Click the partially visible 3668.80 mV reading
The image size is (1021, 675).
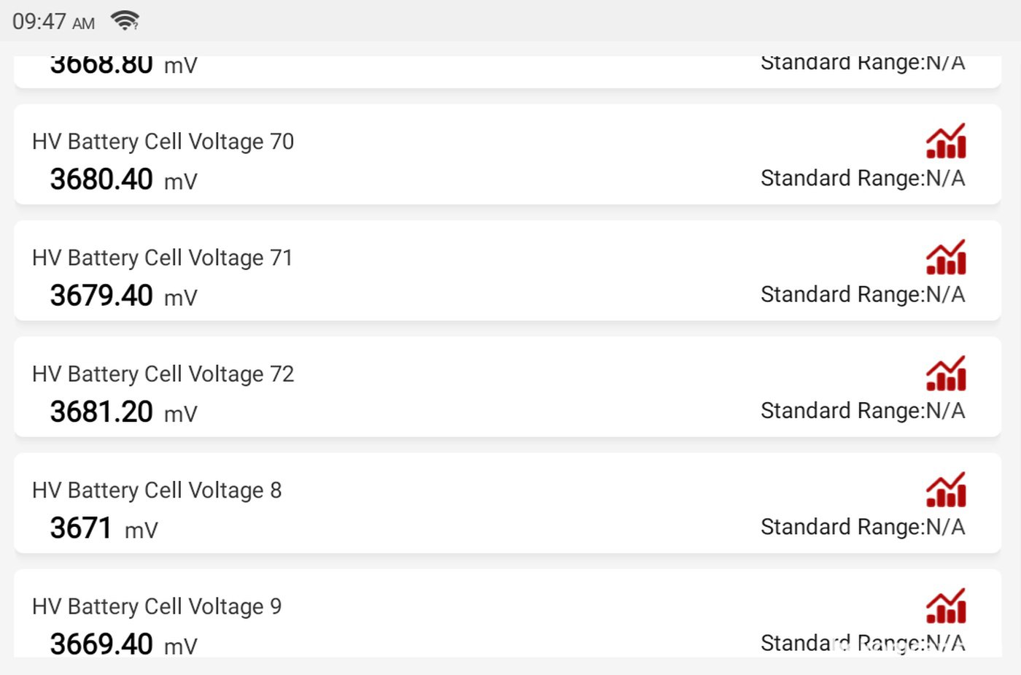[x=124, y=66]
